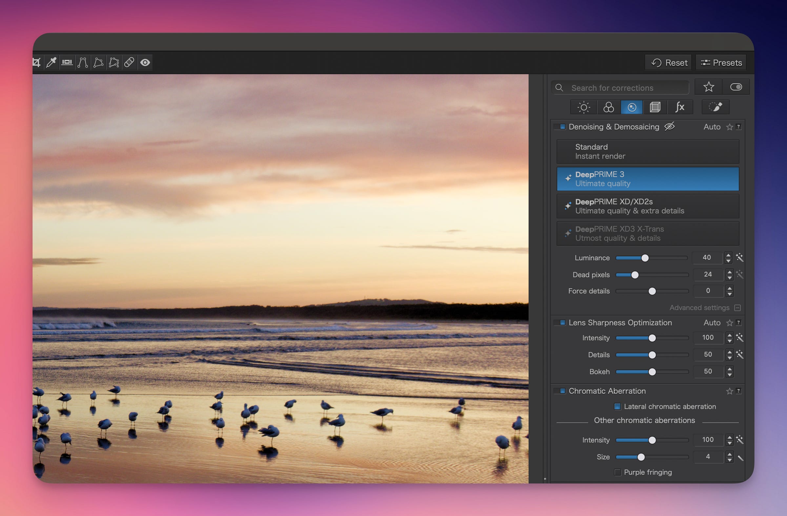This screenshot has width=787, height=516.
Task: Click Luminance magic wand auto button
Action: [740, 257]
